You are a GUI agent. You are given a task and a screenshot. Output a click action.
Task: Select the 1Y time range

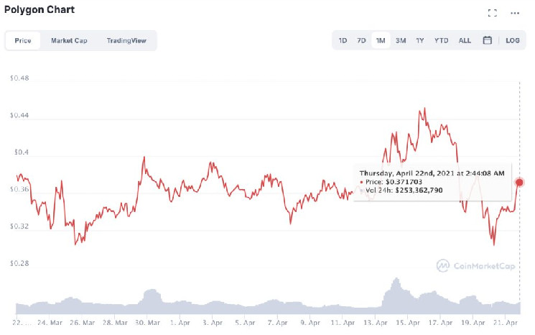pos(420,40)
